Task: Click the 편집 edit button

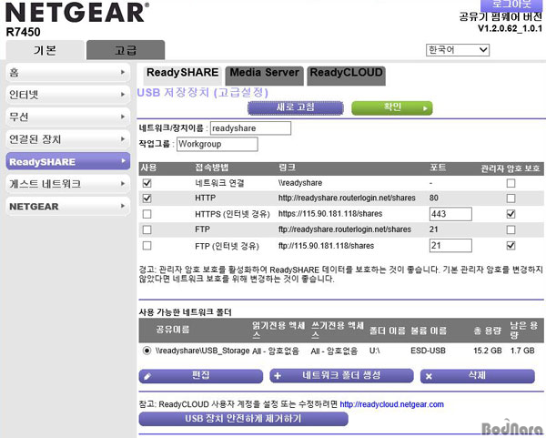Action: pos(201,376)
